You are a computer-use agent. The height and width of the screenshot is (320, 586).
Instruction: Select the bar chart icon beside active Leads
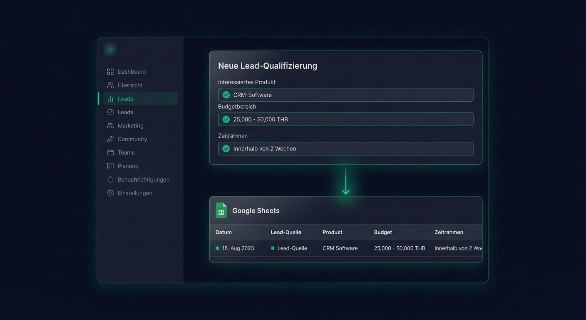pos(110,99)
